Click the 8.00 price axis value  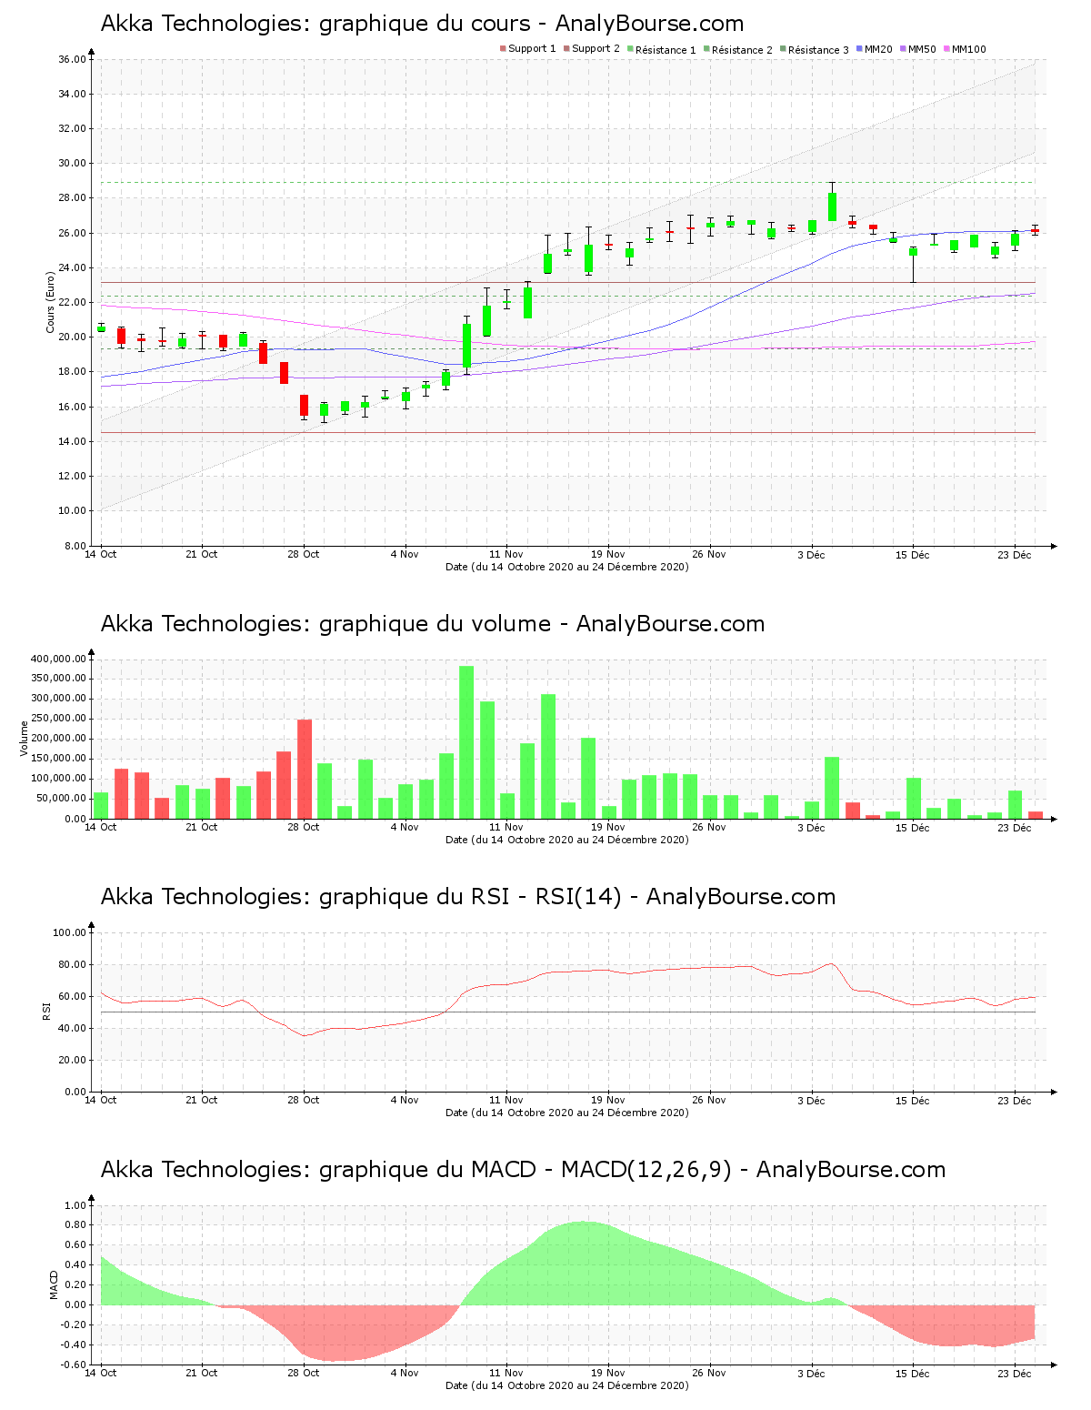[75, 546]
